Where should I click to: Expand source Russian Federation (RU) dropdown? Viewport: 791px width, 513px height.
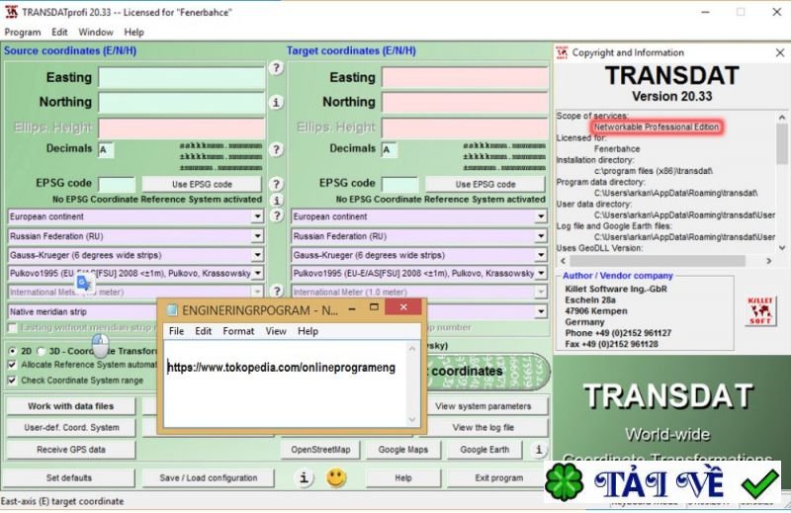257,236
